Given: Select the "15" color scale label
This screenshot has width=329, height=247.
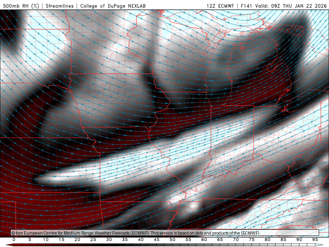Looking at the screenshot, I should coord(61,240).
